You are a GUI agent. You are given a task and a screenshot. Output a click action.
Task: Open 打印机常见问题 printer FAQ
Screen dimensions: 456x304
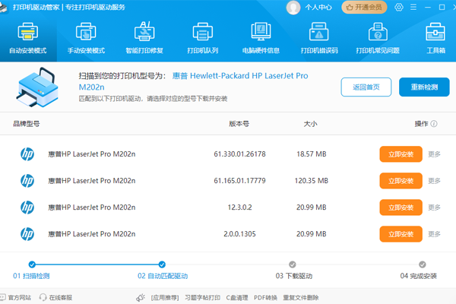coord(378,39)
